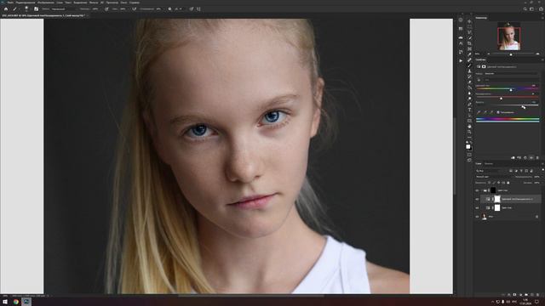Open the Окно menu
Image resolution: width=545 pixels, height=306 pixels.
(123, 3)
